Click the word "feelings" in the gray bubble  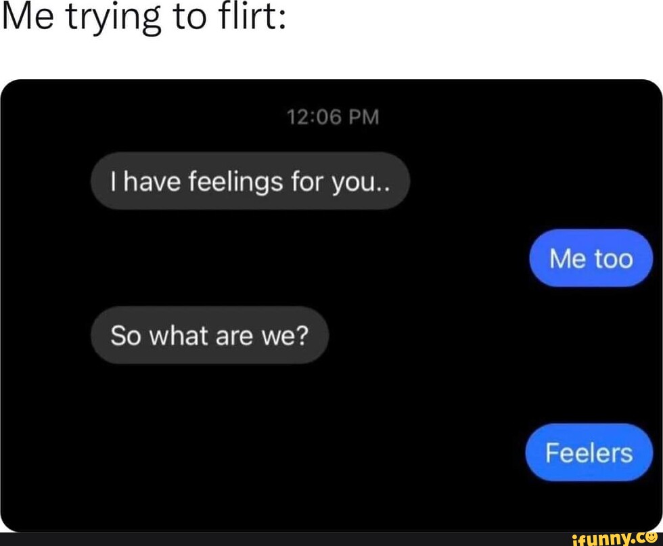tap(235, 182)
